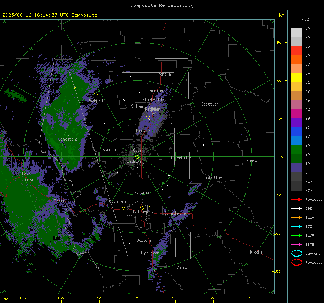The width and height of the screenshot is (324, 303).
Task: Click the Brooks label
Action: 256,252
